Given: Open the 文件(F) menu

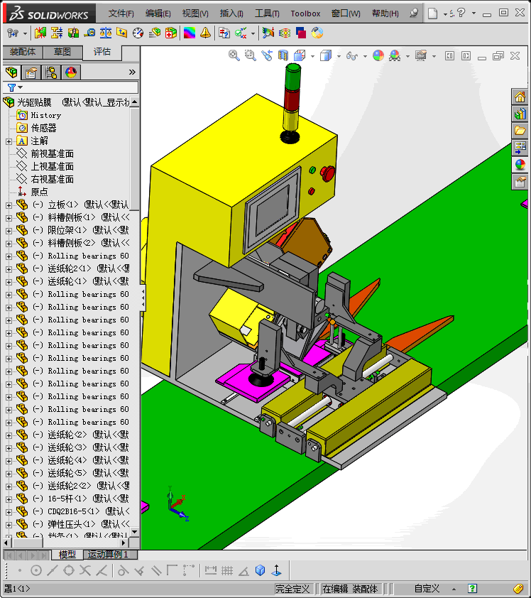Looking at the screenshot, I should (121, 13).
